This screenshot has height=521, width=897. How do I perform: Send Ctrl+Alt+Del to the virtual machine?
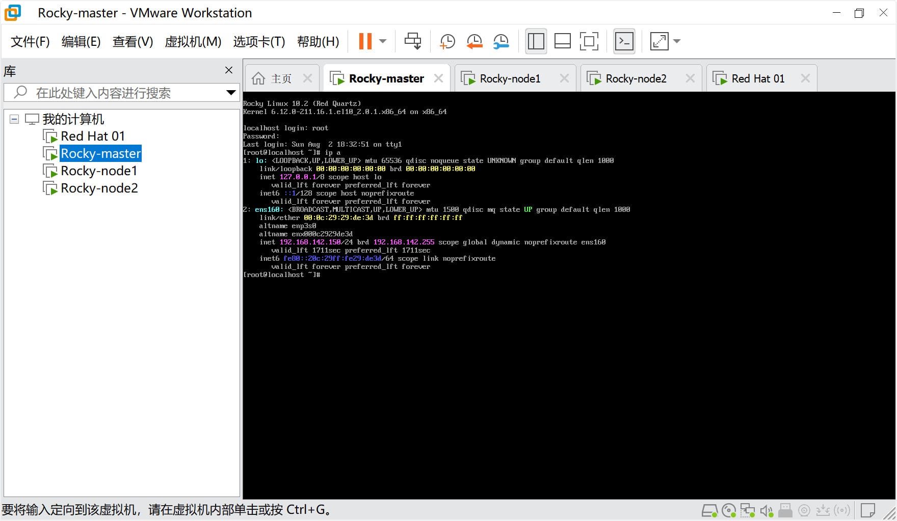pyautogui.click(x=413, y=41)
